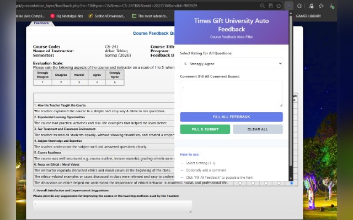Image resolution: width=353 pixels, height=220 pixels.
Task: Click the page URL in the address bar
Action: point(106,5)
